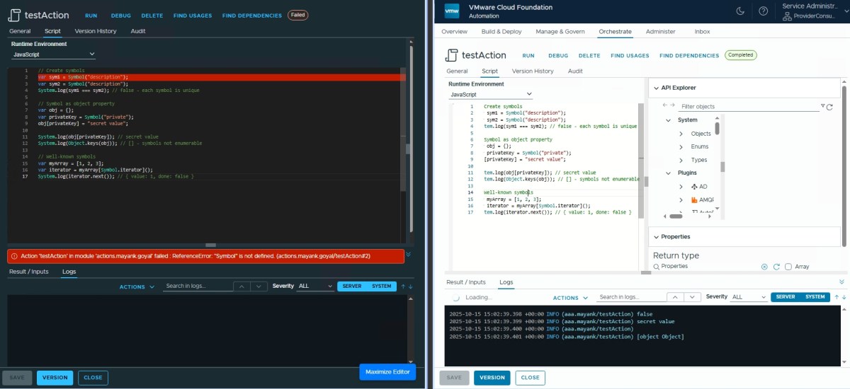Click the vmw logo in VMware header
Screen dimensions: 850x389
pyautogui.click(x=451, y=11)
